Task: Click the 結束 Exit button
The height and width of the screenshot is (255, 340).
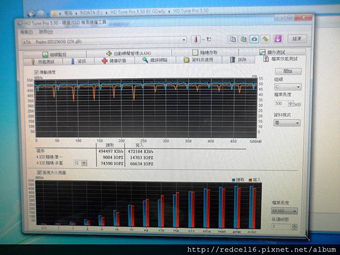Action: 297,39
